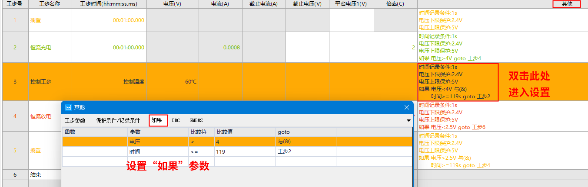The image size is (588, 187).
Task: Select the 电压 parameter cell in dialog
Action: 158,142
